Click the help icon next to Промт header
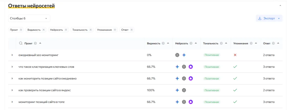Viewport: 287px width, 110px height. 36,43
